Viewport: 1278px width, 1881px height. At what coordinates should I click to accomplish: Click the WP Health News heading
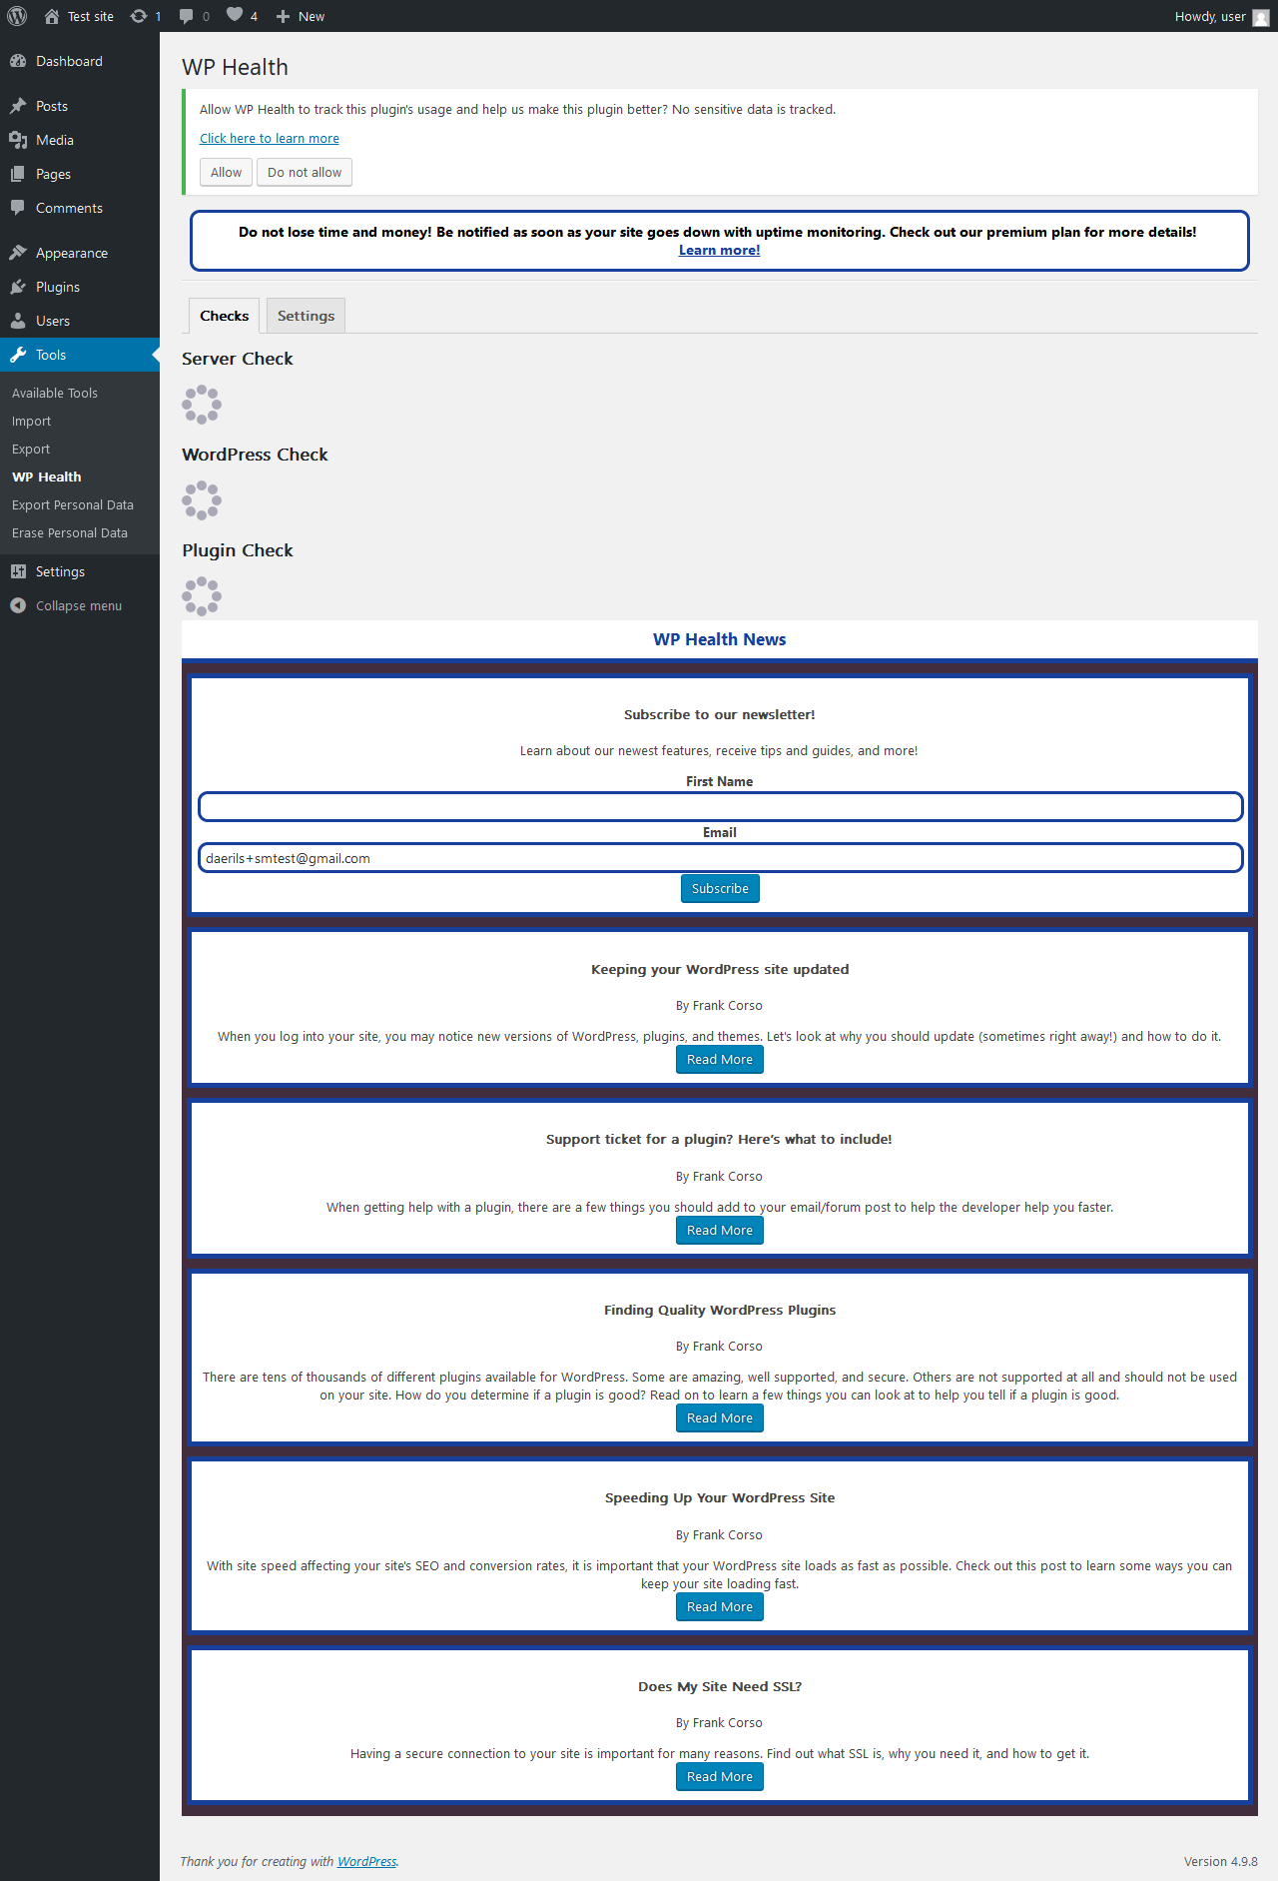(x=720, y=639)
